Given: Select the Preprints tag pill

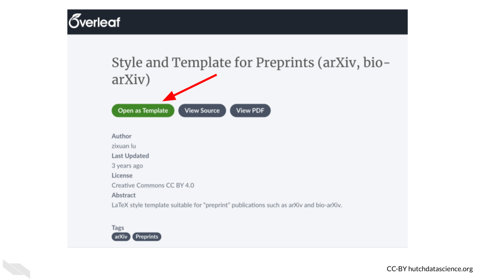Looking at the screenshot, I should (147, 237).
